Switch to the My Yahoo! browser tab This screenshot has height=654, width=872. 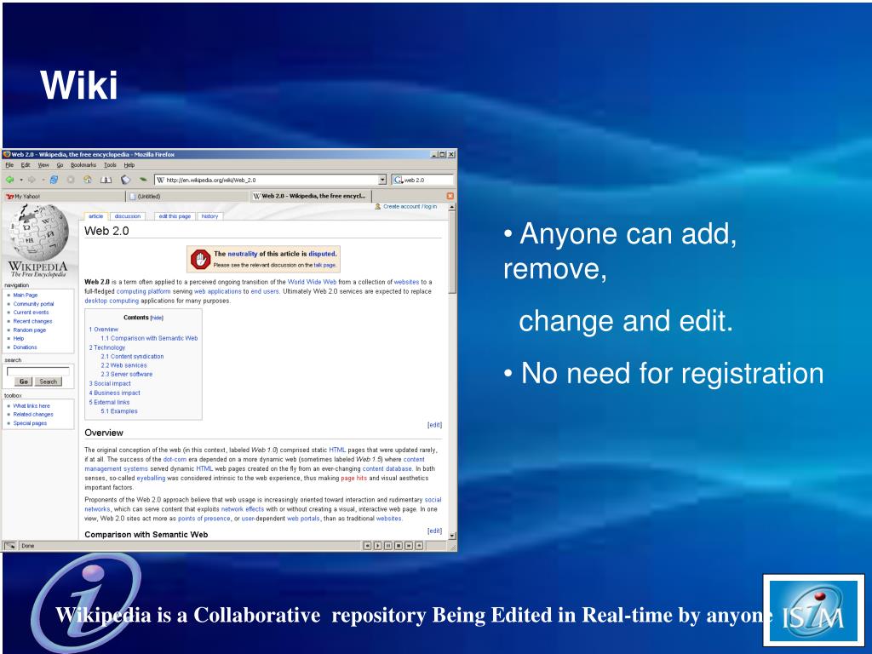pyautogui.click(x=64, y=197)
